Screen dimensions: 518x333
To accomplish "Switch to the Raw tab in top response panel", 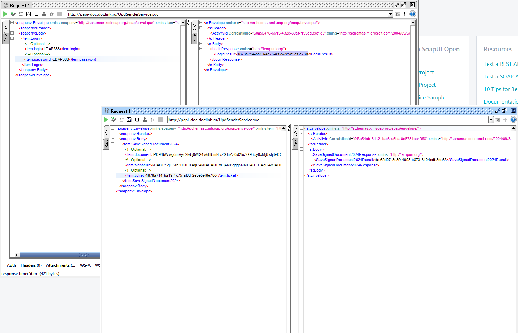I will [195, 38].
